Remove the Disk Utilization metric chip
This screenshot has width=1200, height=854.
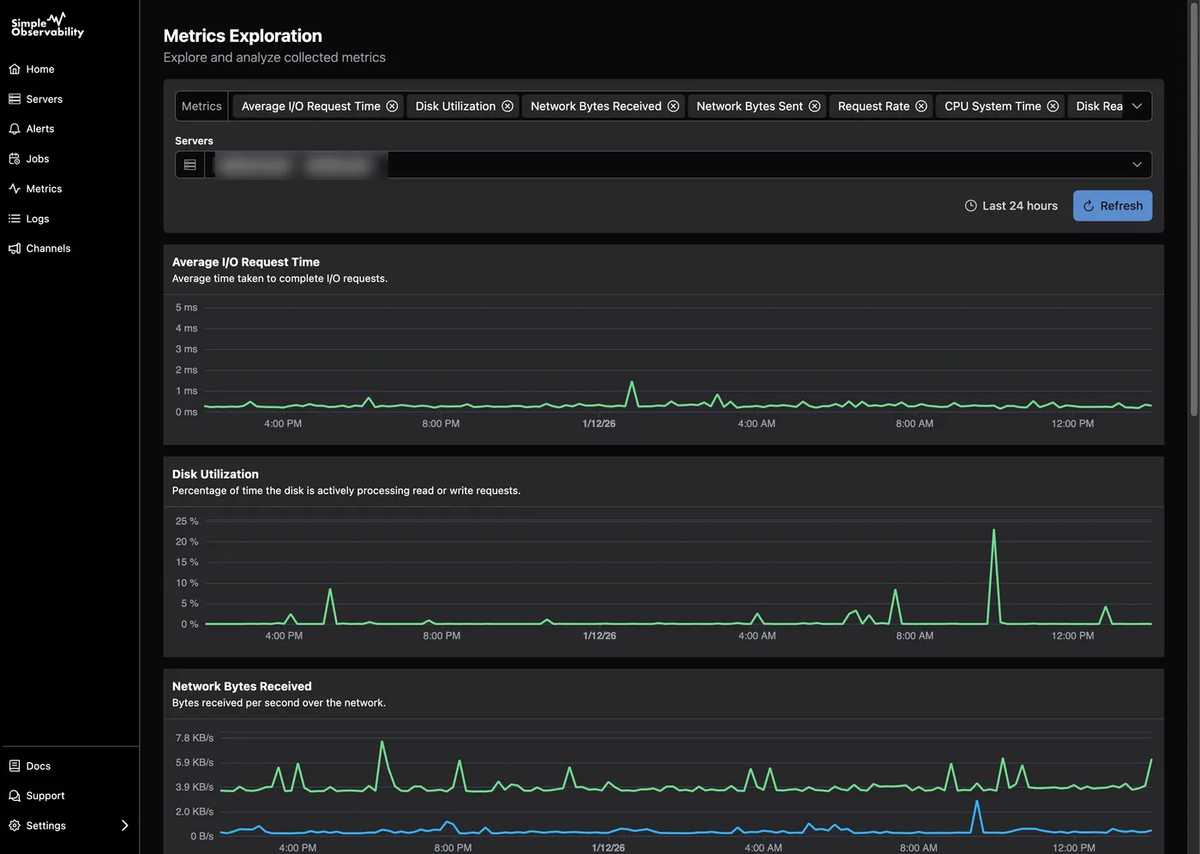coord(507,105)
